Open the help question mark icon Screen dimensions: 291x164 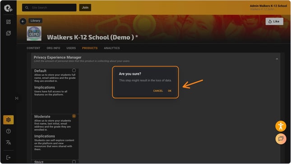pos(9,131)
